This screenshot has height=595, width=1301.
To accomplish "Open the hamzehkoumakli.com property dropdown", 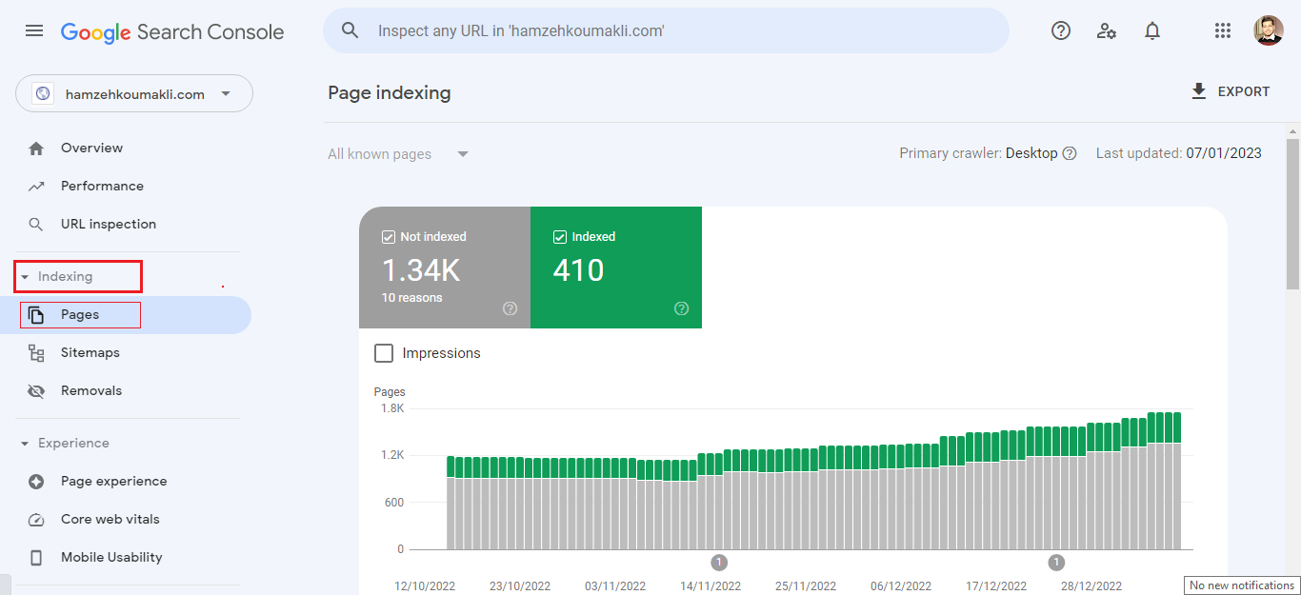I will click(x=134, y=94).
